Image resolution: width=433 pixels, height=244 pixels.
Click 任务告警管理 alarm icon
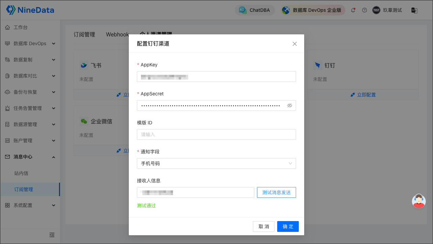pyautogui.click(x=7, y=108)
